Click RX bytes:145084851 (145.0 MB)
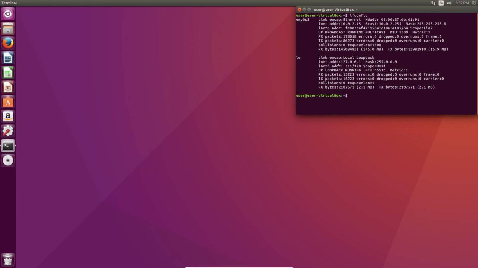The width and height of the screenshot is (478, 268). point(351,49)
